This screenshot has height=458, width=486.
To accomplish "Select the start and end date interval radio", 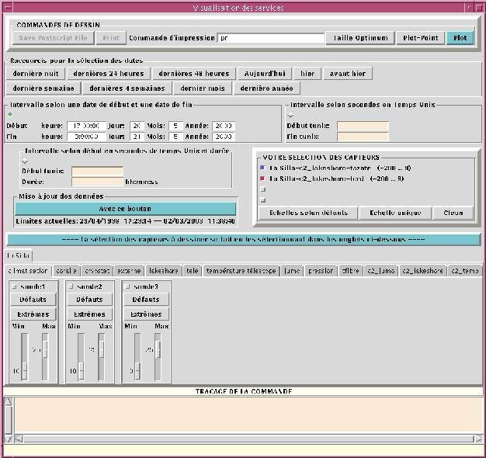I will click(9, 114).
